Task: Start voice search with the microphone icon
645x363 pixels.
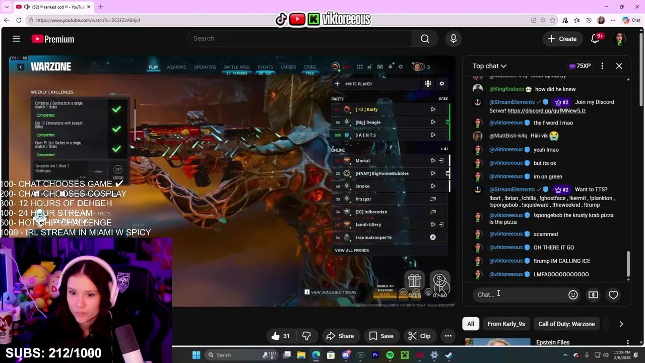Action: click(x=453, y=39)
